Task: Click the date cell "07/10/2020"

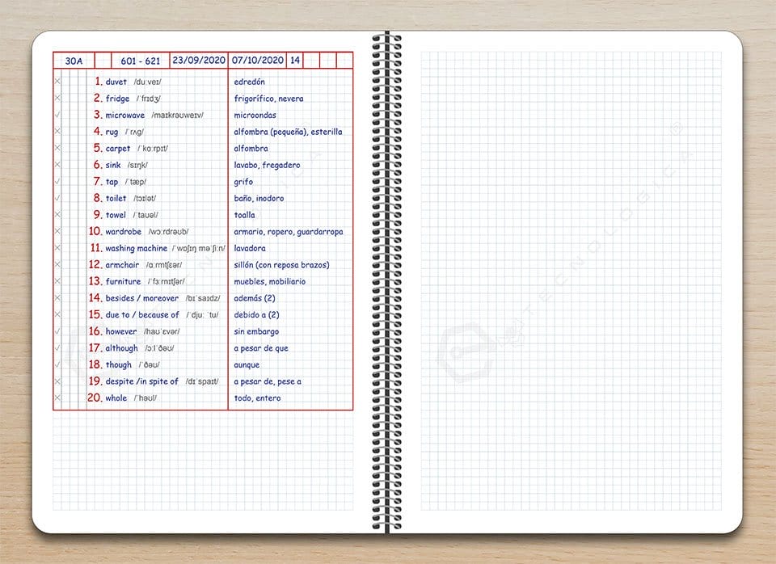Action: (258, 60)
